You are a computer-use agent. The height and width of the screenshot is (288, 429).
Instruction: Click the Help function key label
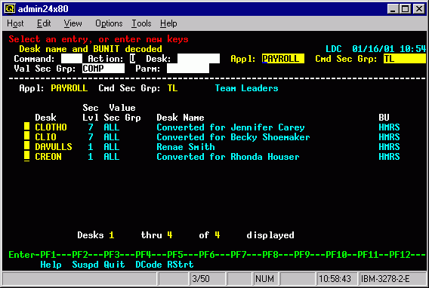[x=51, y=265]
